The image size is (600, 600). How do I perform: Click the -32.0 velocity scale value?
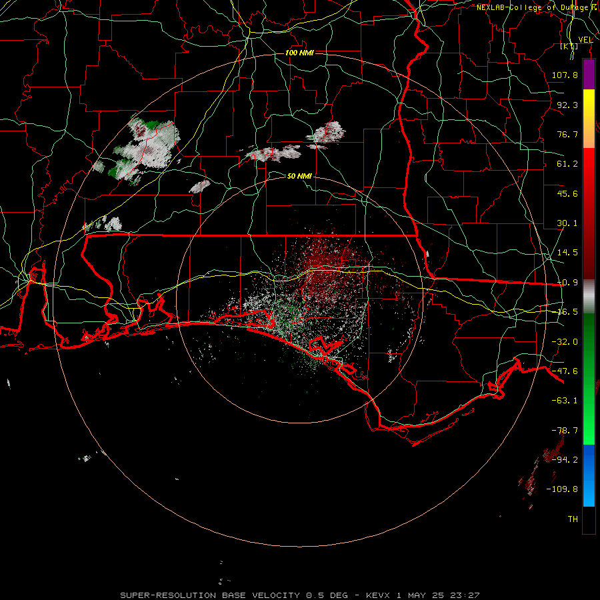[x=565, y=342]
